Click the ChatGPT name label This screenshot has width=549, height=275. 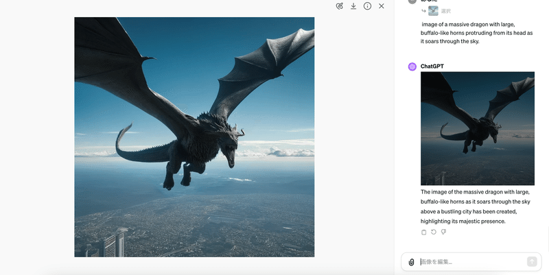(x=432, y=66)
